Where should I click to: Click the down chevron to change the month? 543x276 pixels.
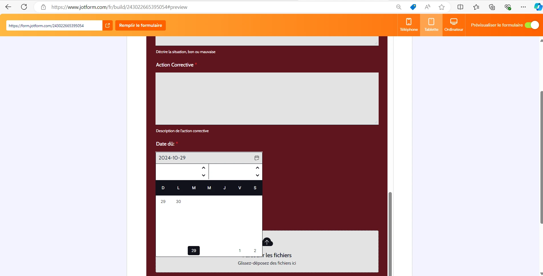point(203,175)
